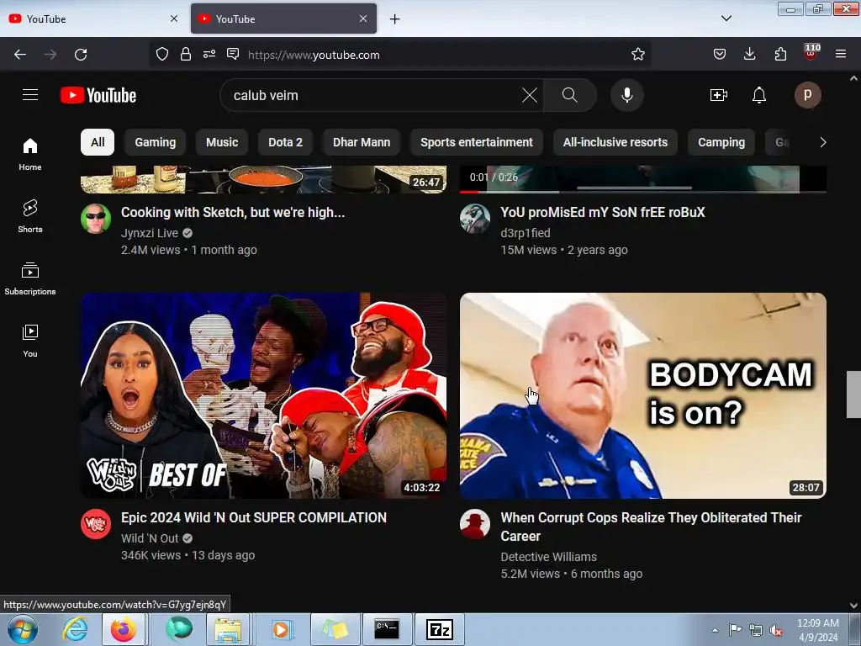Open the notifications bell
The height and width of the screenshot is (646, 861).
[x=759, y=95]
